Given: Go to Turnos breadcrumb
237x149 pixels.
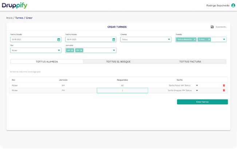Looking at the screenshot, I should click(19, 18).
